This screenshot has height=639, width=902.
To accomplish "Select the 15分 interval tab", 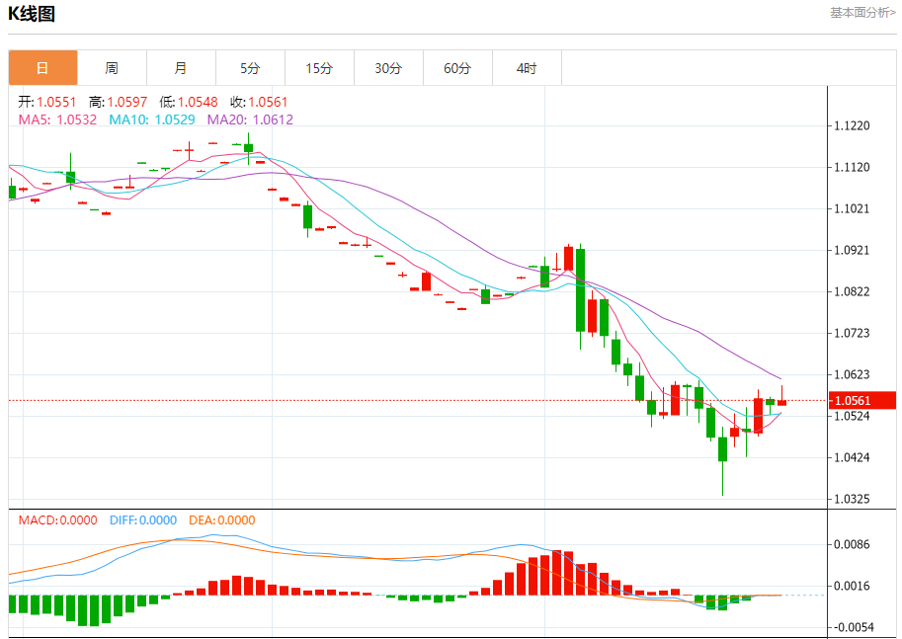I will point(319,68).
